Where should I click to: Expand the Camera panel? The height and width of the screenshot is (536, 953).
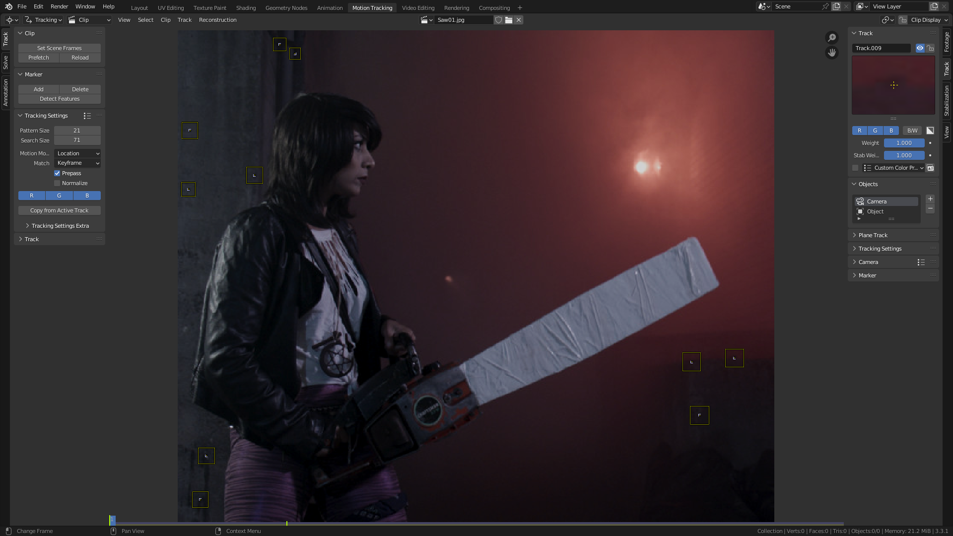(868, 262)
